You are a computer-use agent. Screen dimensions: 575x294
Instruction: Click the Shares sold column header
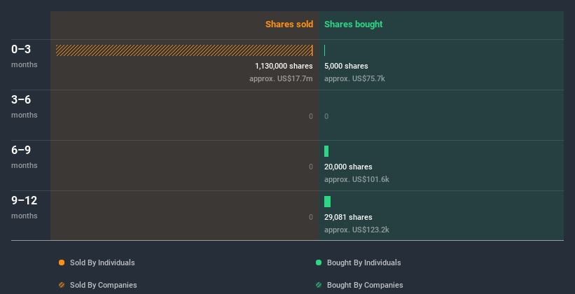click(x=289, y=24)
